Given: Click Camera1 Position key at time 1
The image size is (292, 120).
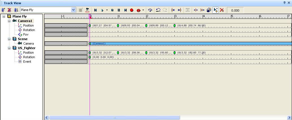Looking at the screenshot, I should (x=118, y=25).
